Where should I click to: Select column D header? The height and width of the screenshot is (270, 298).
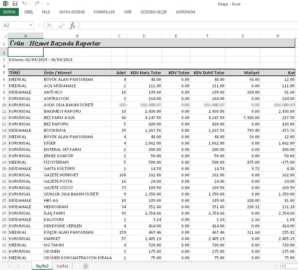pyautogui.click(x=144, y=36)
